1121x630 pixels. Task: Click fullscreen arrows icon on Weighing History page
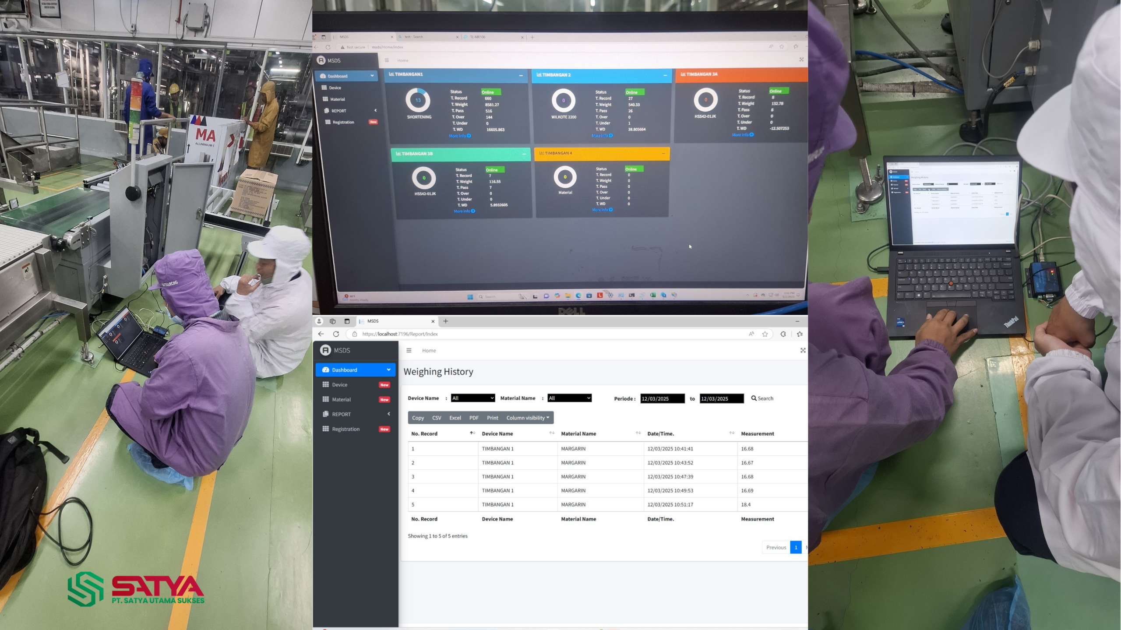click(803, 350)
